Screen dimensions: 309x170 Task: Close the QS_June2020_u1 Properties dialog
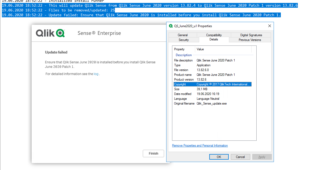(269, 26)
